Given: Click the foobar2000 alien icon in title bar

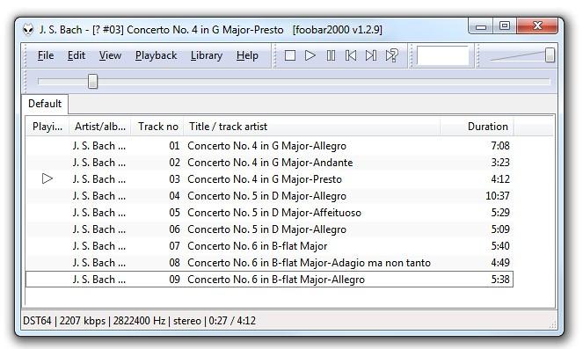Looking at the screenshot, I should (28, 29).
